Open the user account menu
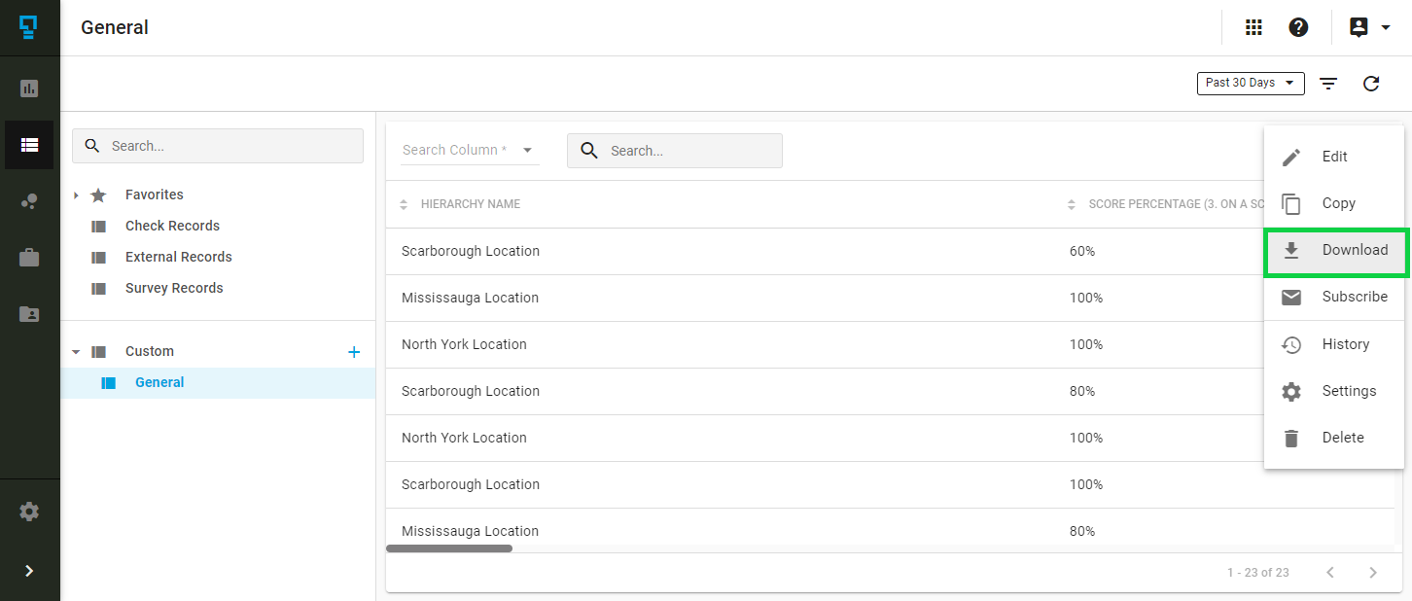This screenshot has height=601, width=1412. (1369, 27)
